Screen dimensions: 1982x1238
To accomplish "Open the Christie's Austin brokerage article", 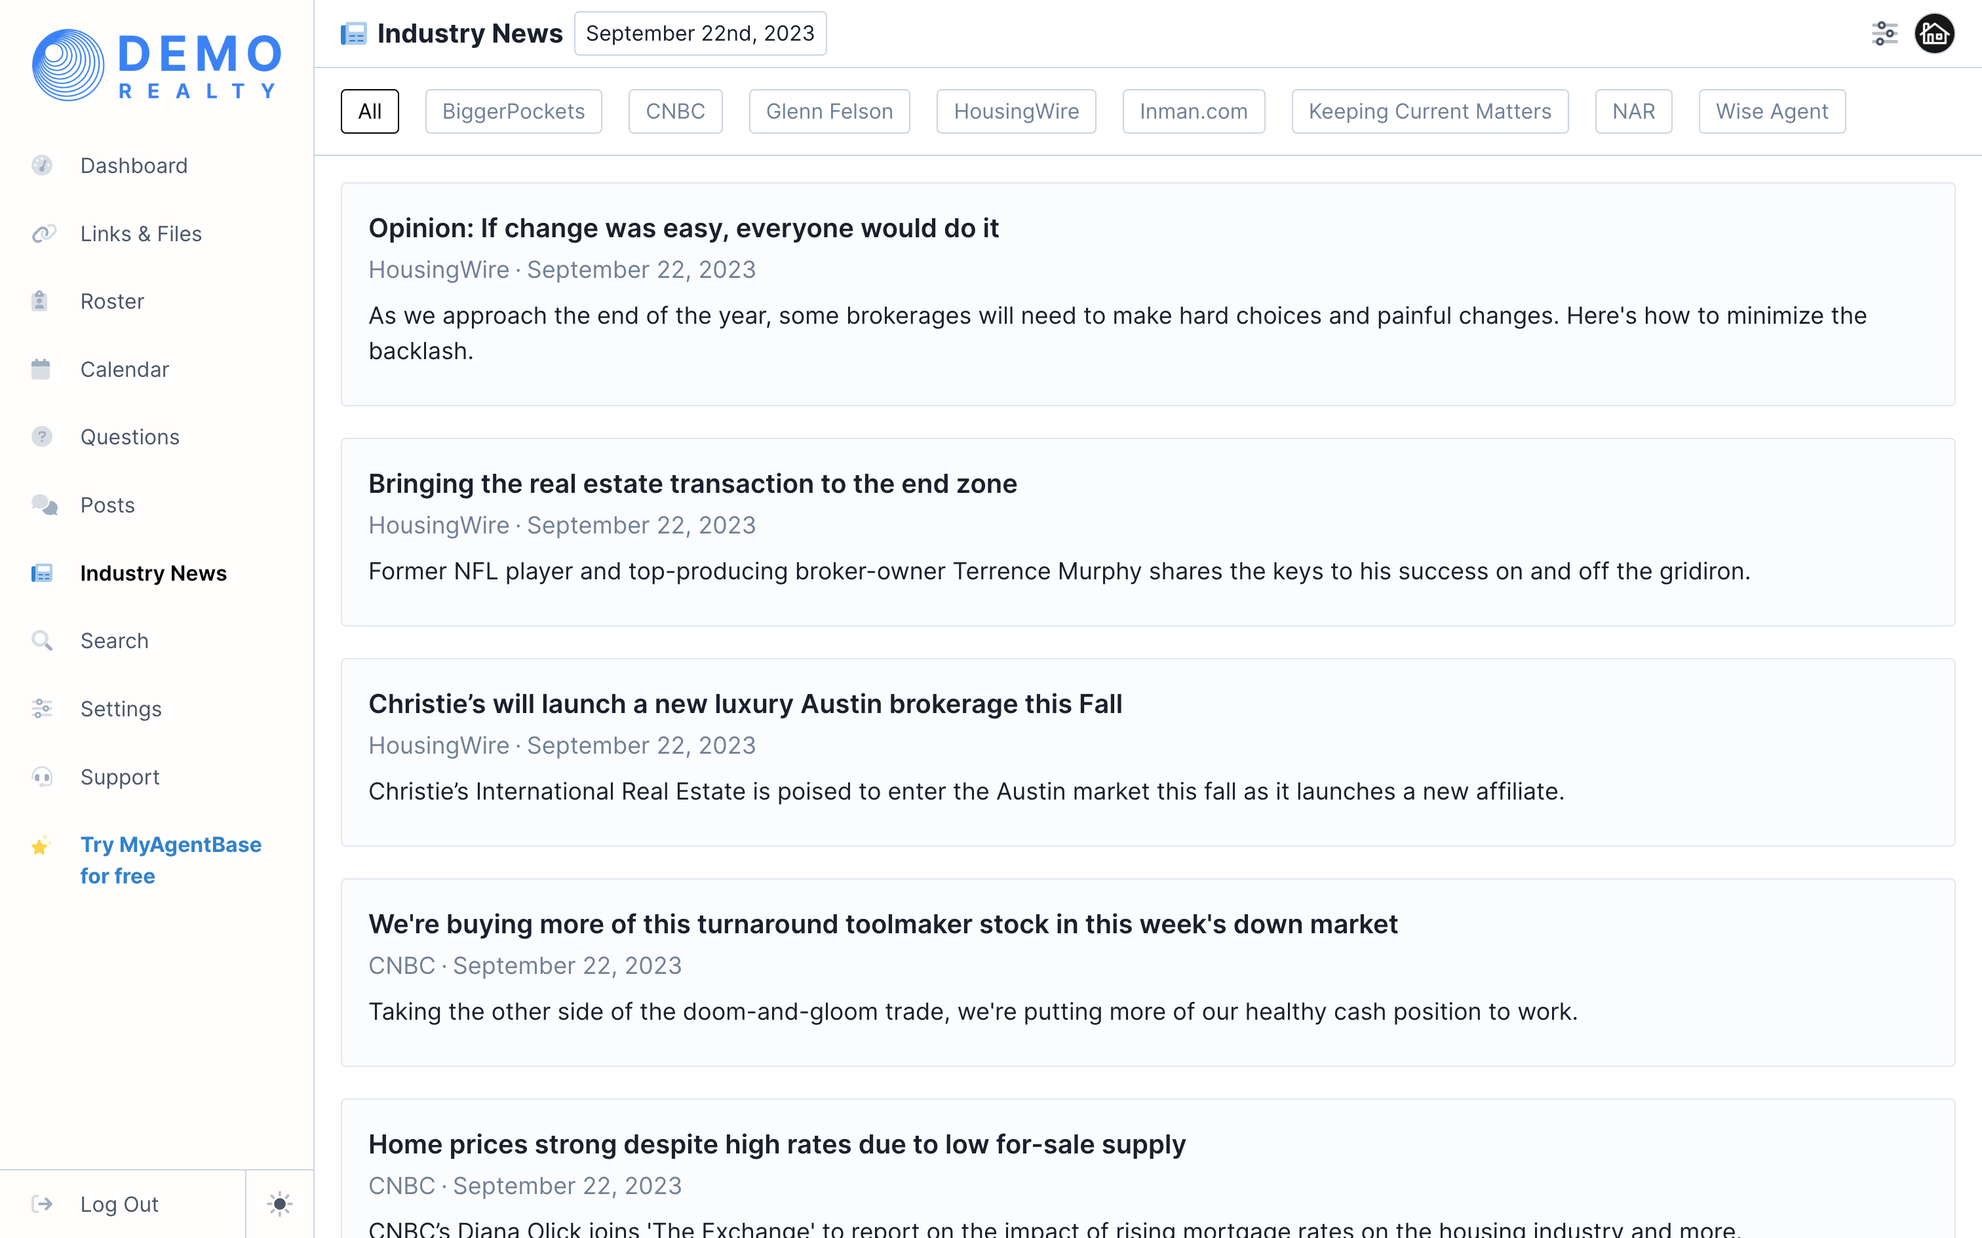I will pyautogui.click(x=745, y=704).
